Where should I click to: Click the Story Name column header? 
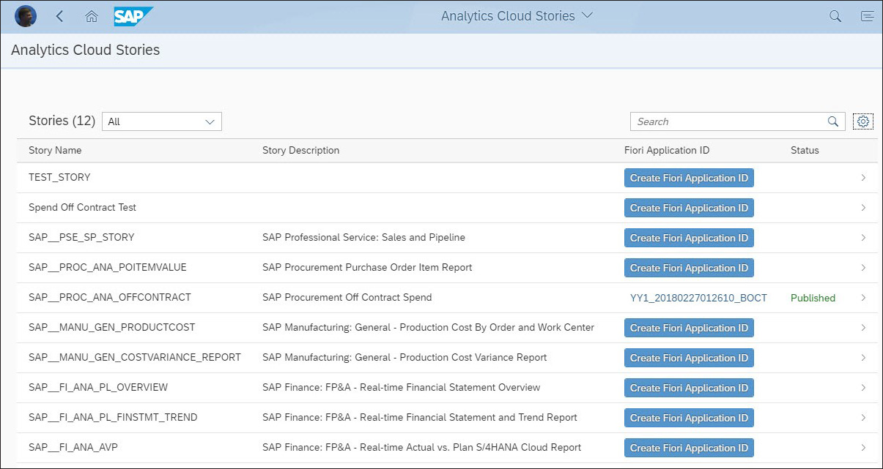55,150
